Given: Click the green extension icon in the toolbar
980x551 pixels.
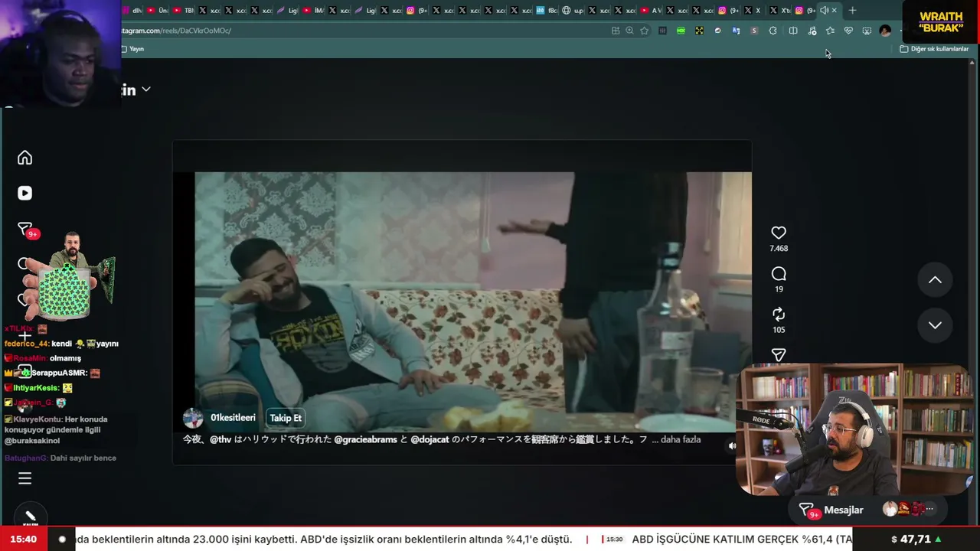Looking at the screenshot, I should coord(681,31).
